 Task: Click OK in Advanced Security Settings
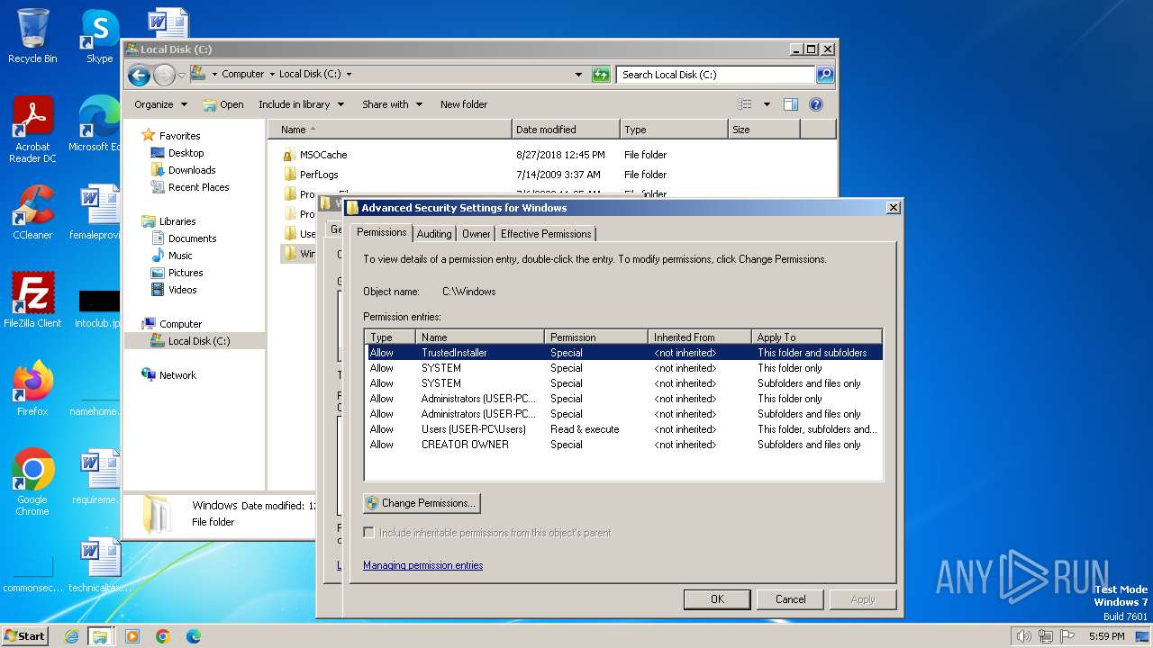(717, 599)
